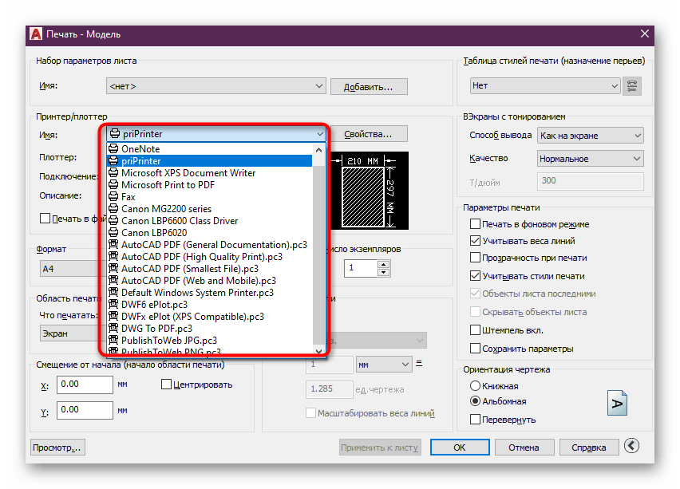Click the AutoCAD logo in title bar
Image resolution: width=680 pixels, height=489 pixels.
point(36,34)
